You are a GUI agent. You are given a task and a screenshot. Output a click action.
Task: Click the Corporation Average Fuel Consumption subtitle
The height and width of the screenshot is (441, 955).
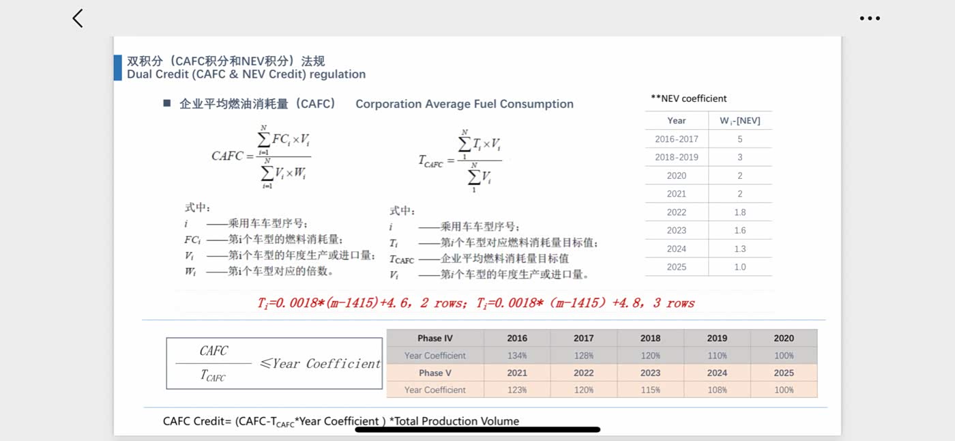[464, 104]
